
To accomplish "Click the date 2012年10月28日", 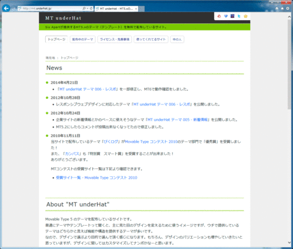I will pyautogui.click(x=65, y=98).
